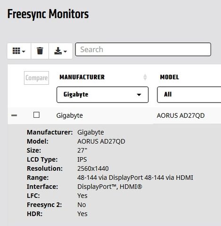
Task: Open the Model filter dropdown showing All
Action: point(189,95)
